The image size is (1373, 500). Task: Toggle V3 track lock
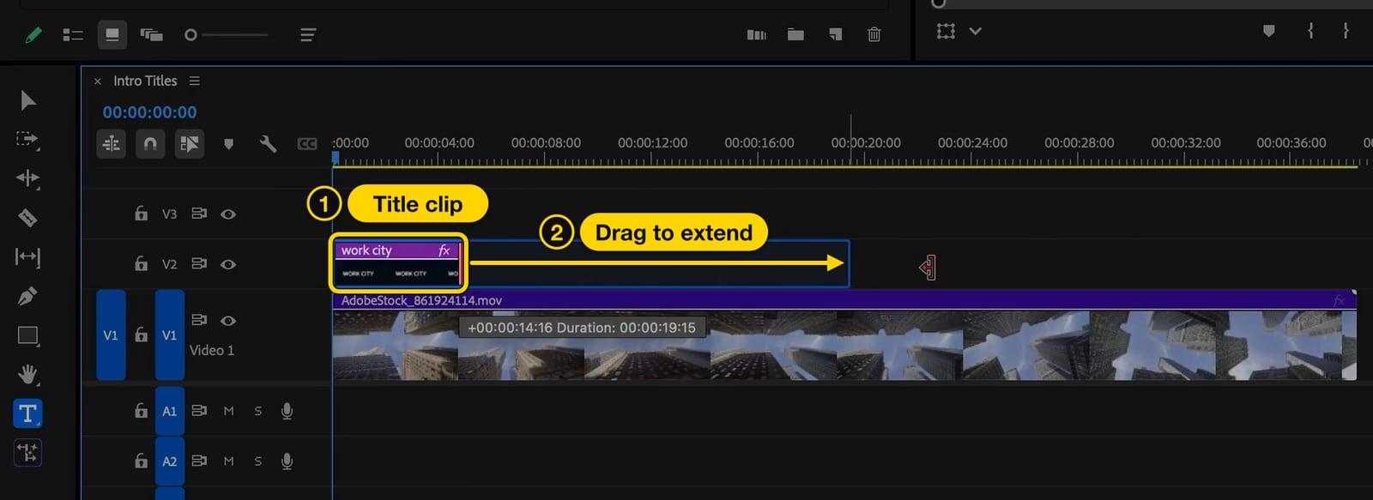141,214
